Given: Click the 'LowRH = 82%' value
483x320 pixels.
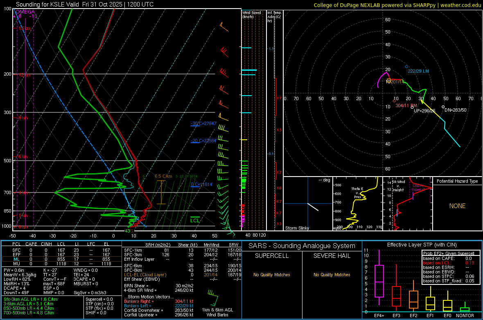Looking at the screenshot, I should [x=17, y=279].
